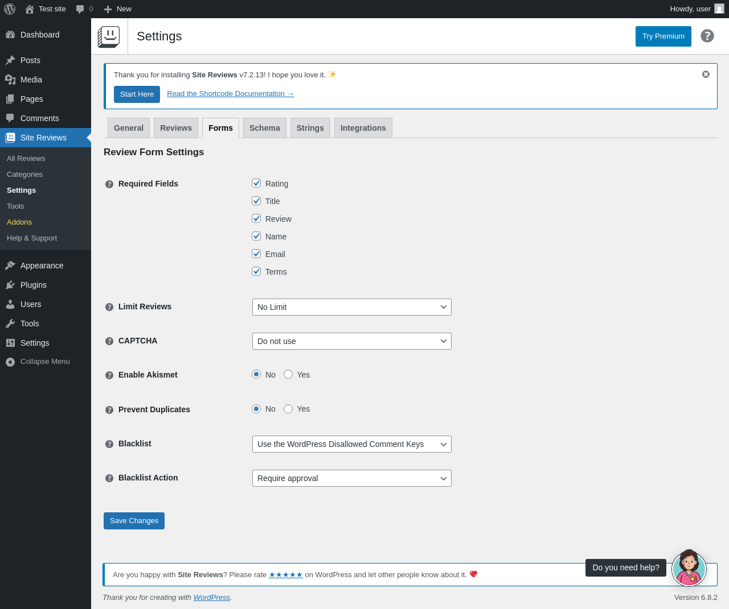Open the Test site home icon
This screenshot has height=609, width=729.
[x=30, y=9]
